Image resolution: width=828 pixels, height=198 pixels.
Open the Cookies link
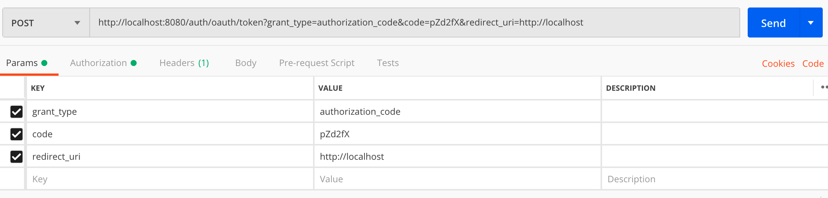[x=778, y=64]
